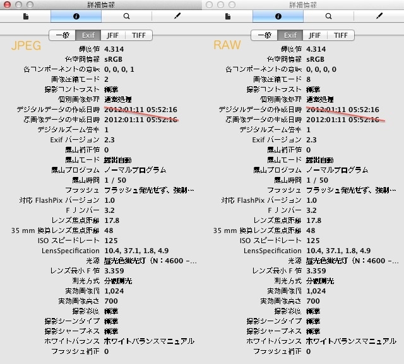Click lens minimum F value 3.359 in JPEG window

pyautogui.click(x=114, y=271)
